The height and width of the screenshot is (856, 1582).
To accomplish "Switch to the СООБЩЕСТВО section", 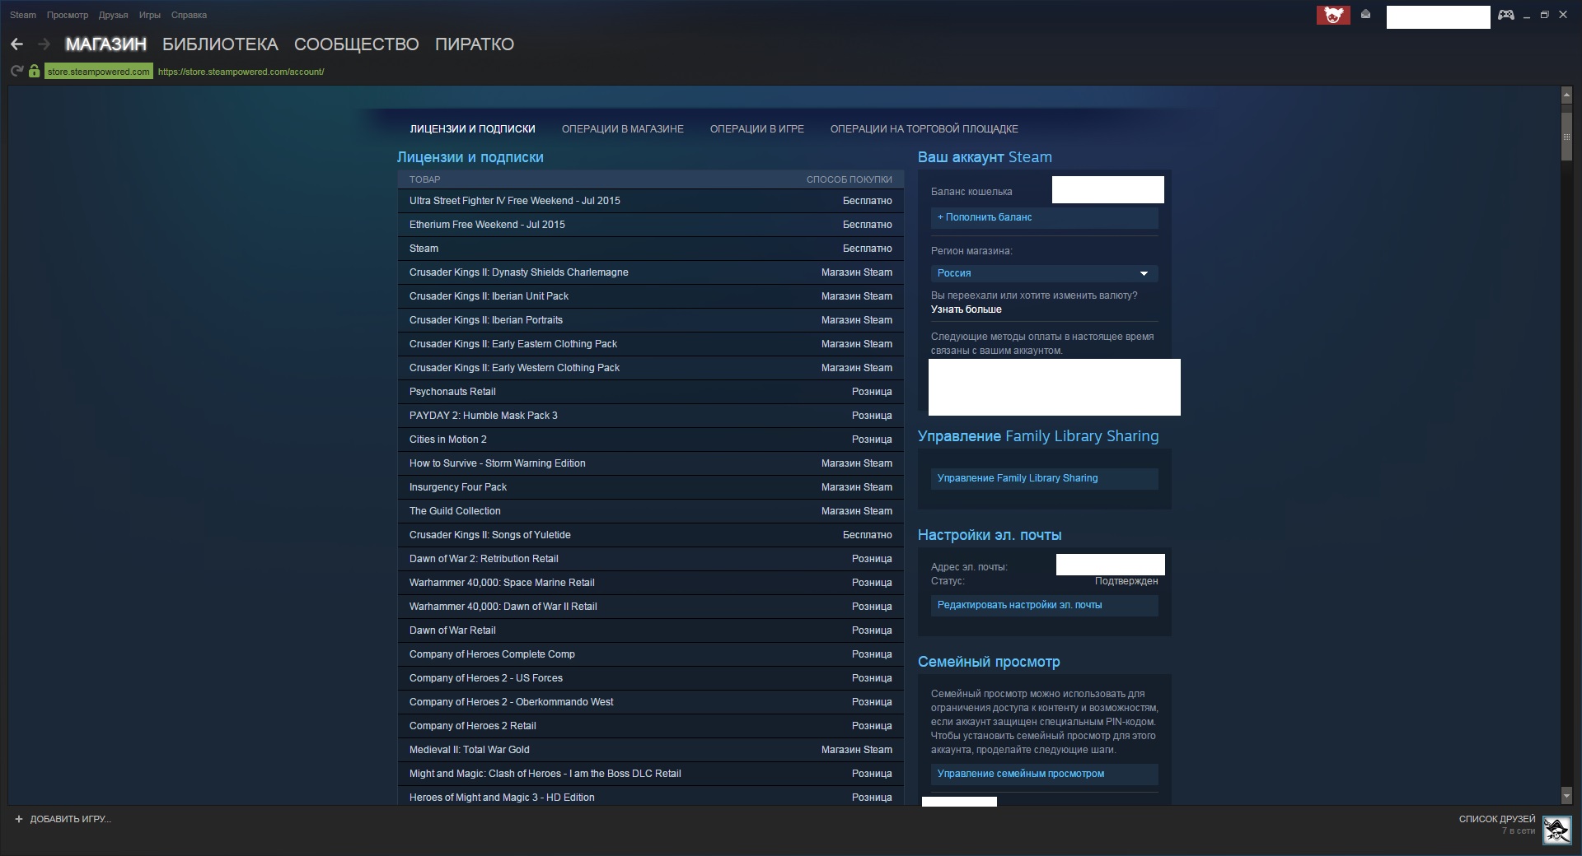I will [x=357, y=44].
